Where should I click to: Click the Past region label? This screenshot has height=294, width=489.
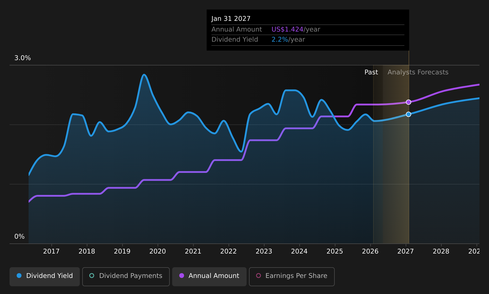click(371, 72)
